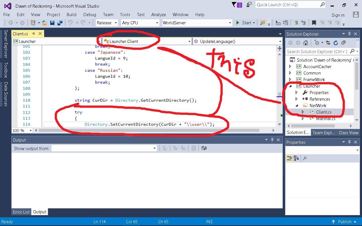The height and width of the screenshot is (226, 362).
Task: Click the Navigate Backward icon in main toolbar
Action: (11, 23)
